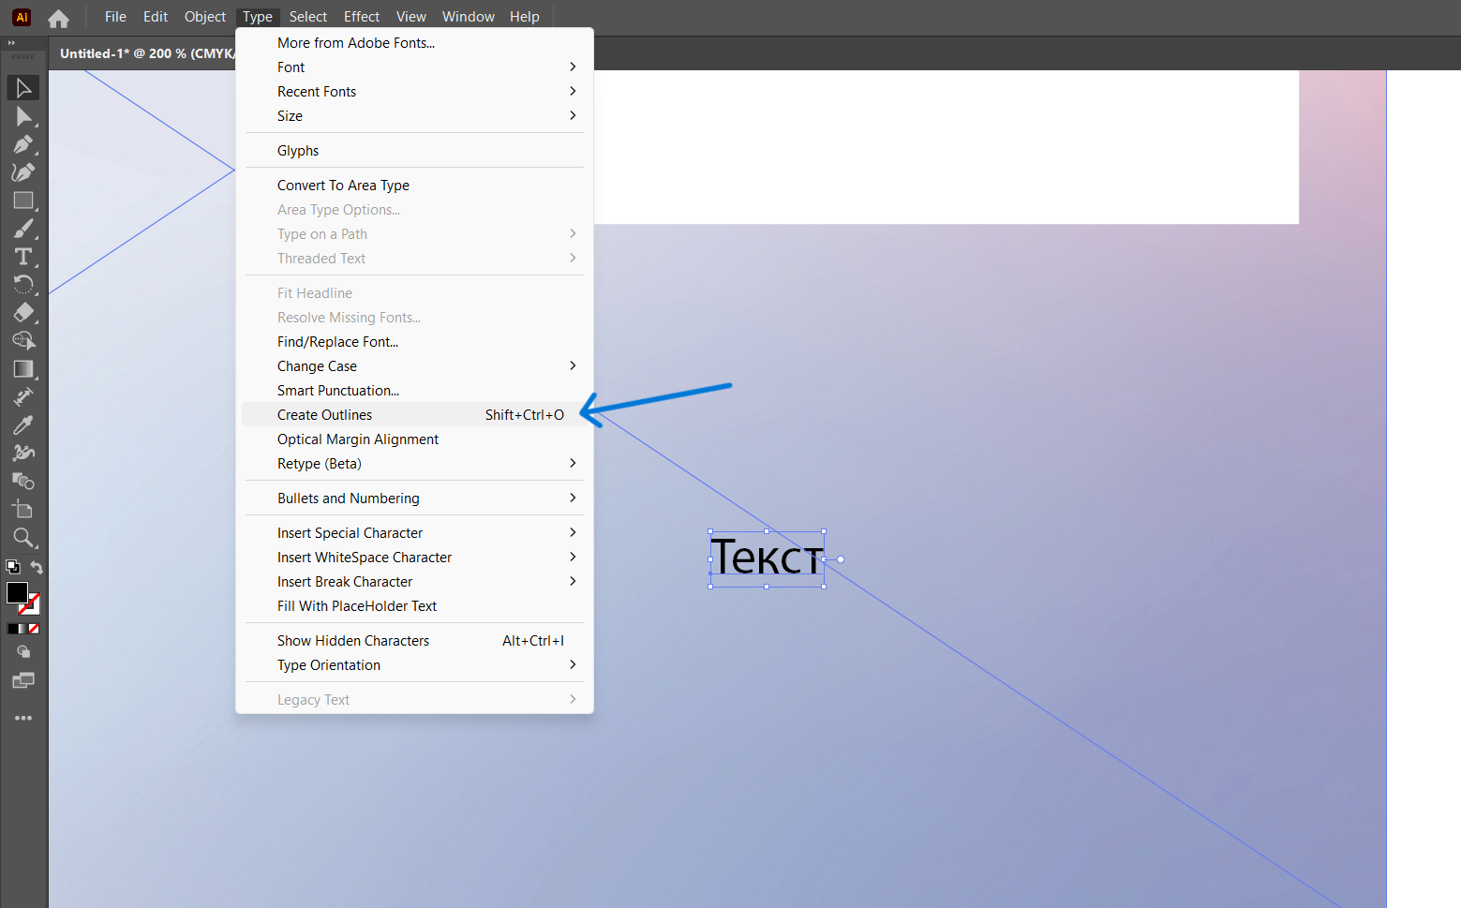The image size is (1461, 908).
Task: Choose Convert To Area Type
Action: 414,186
